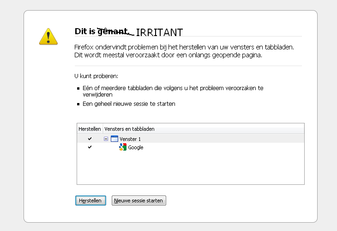Uncheck restore checkmark for Venster 1
The image size is (337, 231).
tap(90, 139)
